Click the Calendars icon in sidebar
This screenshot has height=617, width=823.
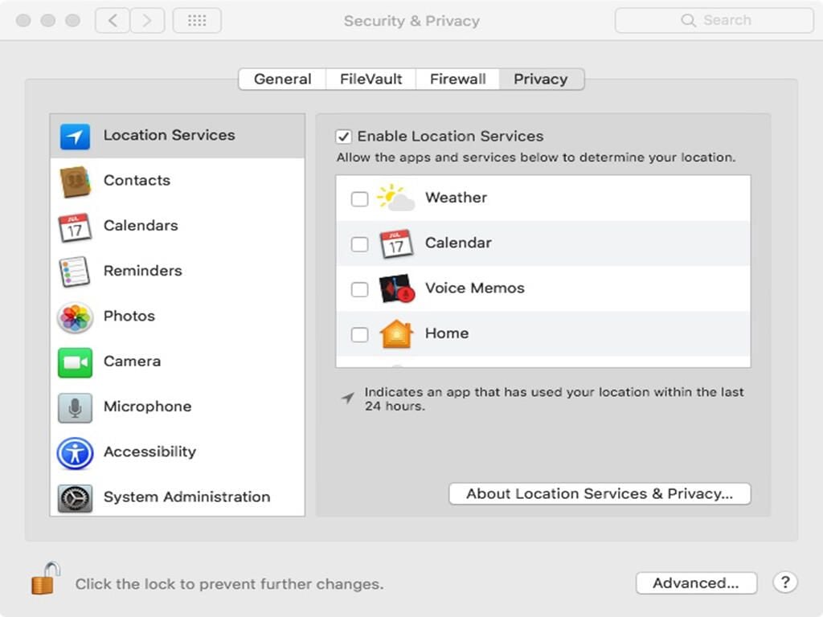[75, 227]
